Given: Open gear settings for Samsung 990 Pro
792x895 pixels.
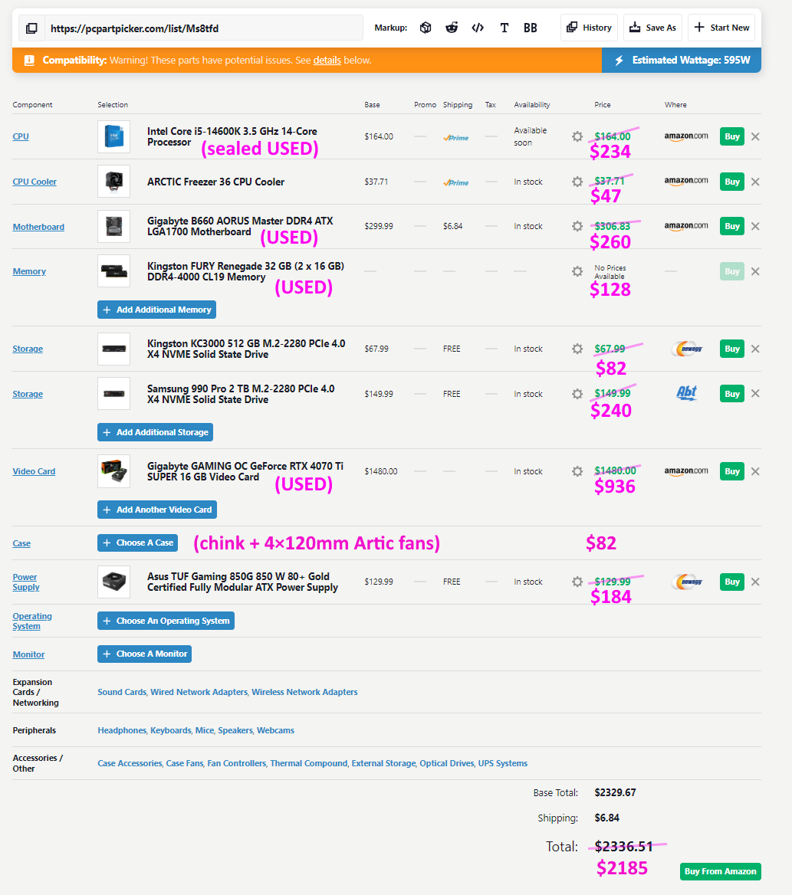Looking at the screenshot, I should point(577,394).
